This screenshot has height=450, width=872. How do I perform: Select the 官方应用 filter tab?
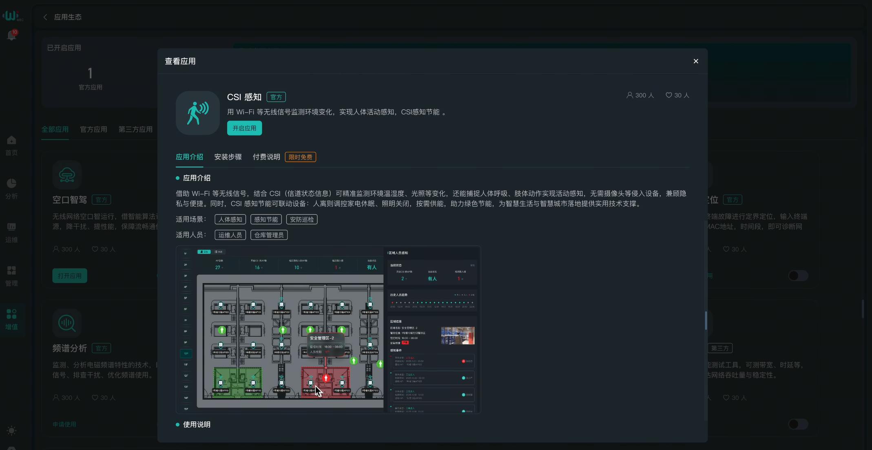[x=93, y=129]
